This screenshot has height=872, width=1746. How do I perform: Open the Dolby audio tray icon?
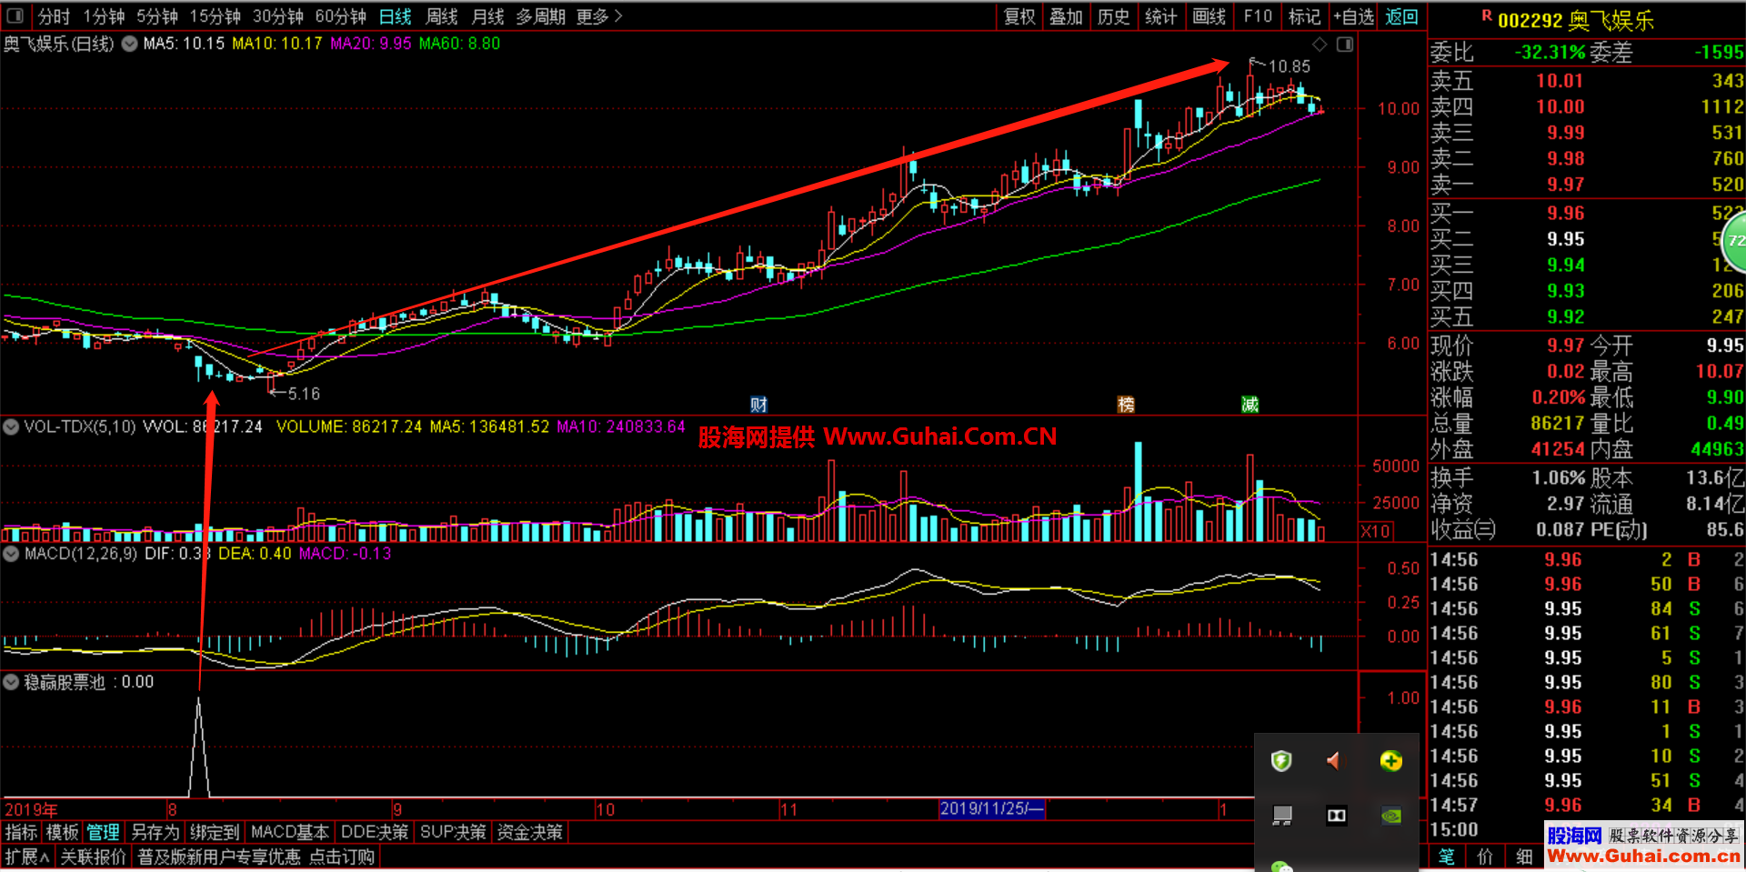click(x=1336, y=816)
